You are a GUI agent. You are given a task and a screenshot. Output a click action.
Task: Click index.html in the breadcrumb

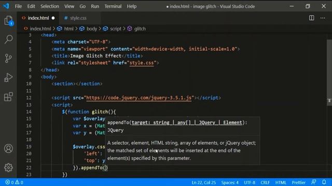(x=40, y=29)
